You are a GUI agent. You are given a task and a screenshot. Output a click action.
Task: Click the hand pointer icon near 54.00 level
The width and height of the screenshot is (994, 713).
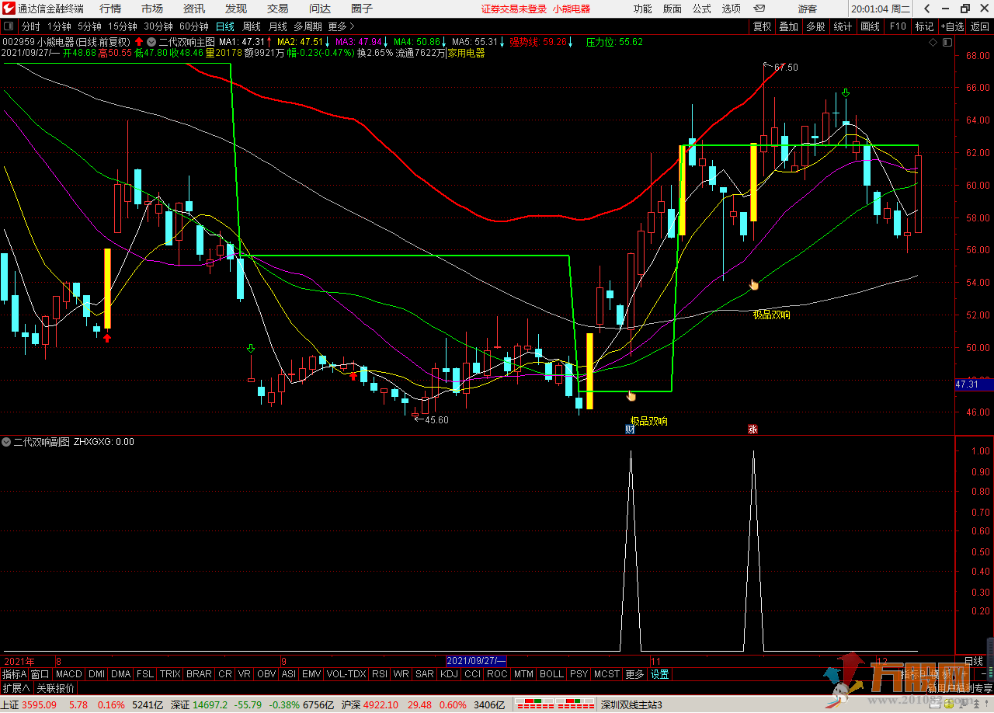(753, 284)
